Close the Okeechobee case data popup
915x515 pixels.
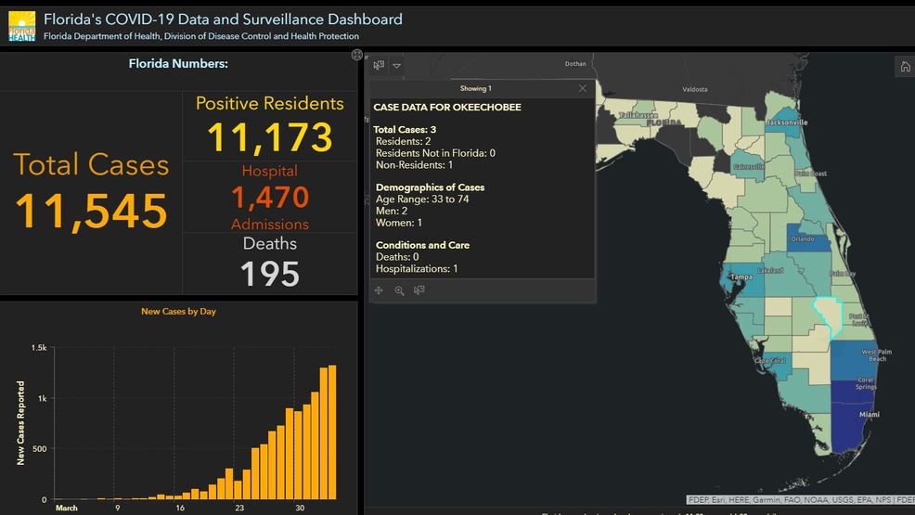pos(582,88)
